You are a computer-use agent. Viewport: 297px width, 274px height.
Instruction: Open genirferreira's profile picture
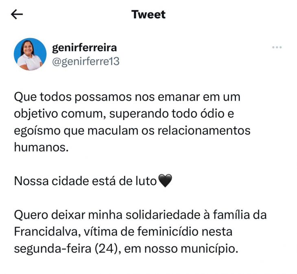click(x=30, y=54)
